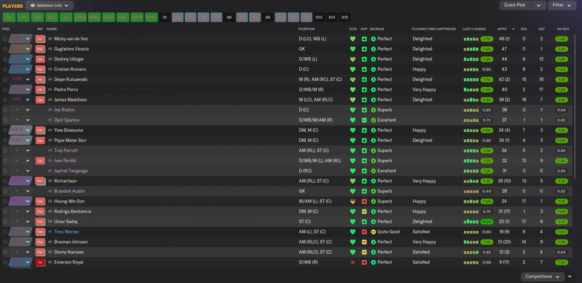
Task: Click the Vac status badge for Guglielmo Vicario
Action: (40, 49)
